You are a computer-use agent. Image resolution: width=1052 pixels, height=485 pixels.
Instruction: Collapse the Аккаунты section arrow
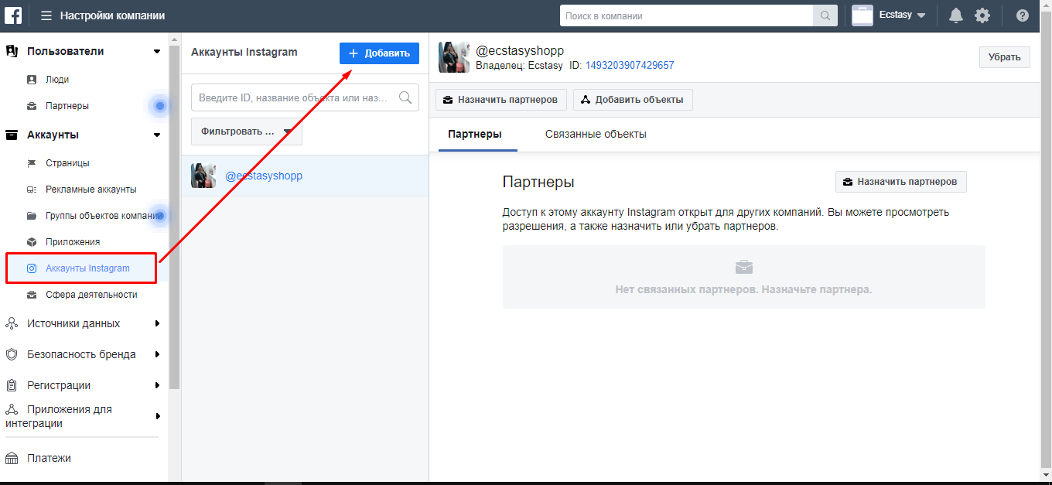[157, 135]
